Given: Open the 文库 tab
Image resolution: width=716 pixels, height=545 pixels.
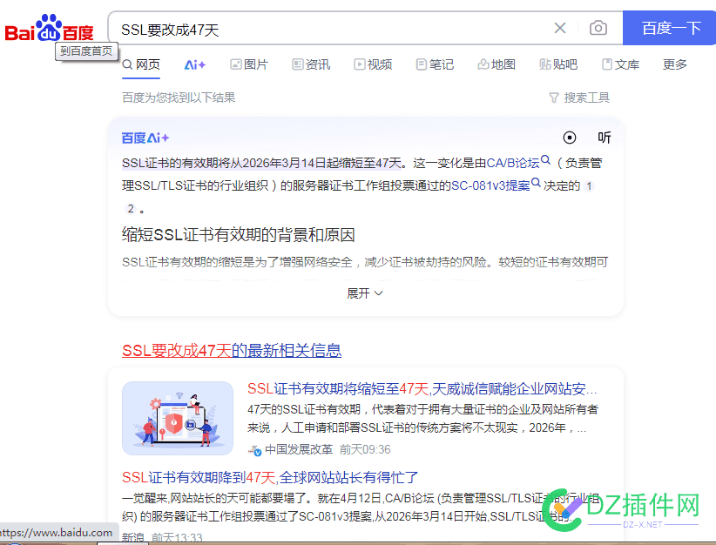Looking at the screenshot, I should (620, 64).
